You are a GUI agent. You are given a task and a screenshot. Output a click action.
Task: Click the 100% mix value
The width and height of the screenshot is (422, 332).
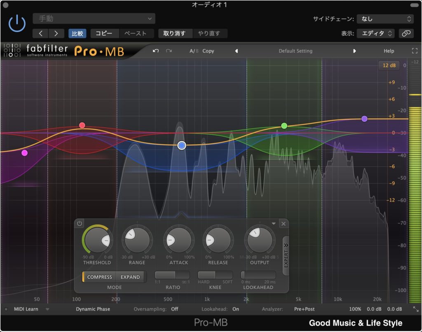[355, 309]
